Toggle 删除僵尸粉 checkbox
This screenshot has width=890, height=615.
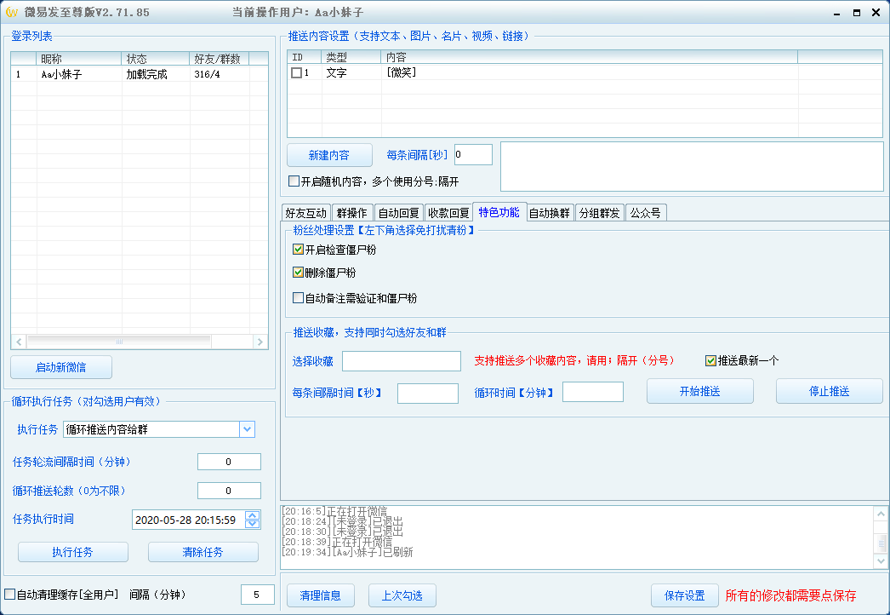tap(298, 273)
